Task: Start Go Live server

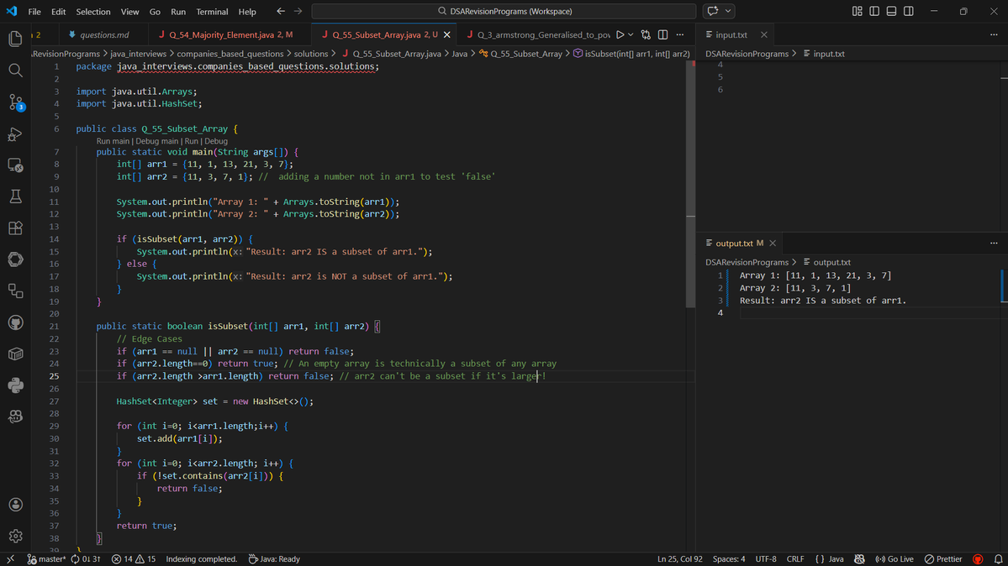Action: coord(895,559)
